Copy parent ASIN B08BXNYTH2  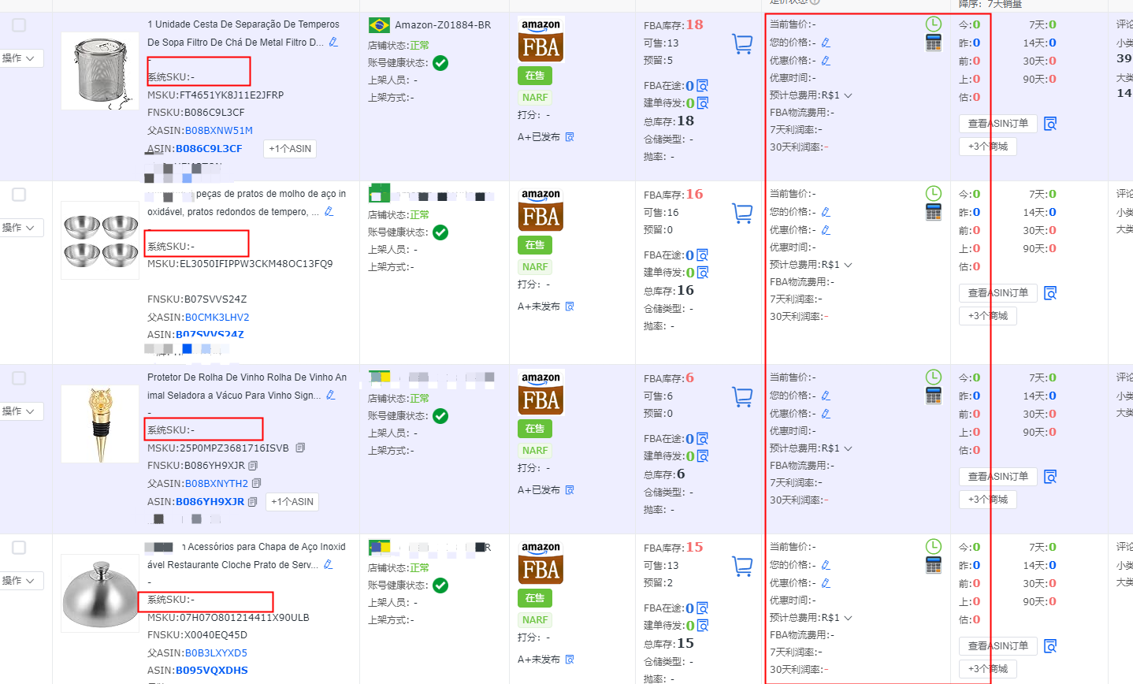click(x=256, y=483)
